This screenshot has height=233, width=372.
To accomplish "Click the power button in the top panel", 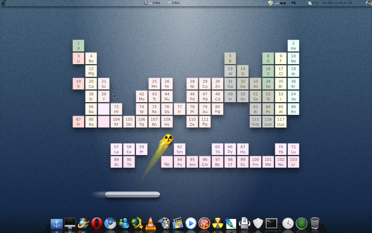I will (369, 3).
